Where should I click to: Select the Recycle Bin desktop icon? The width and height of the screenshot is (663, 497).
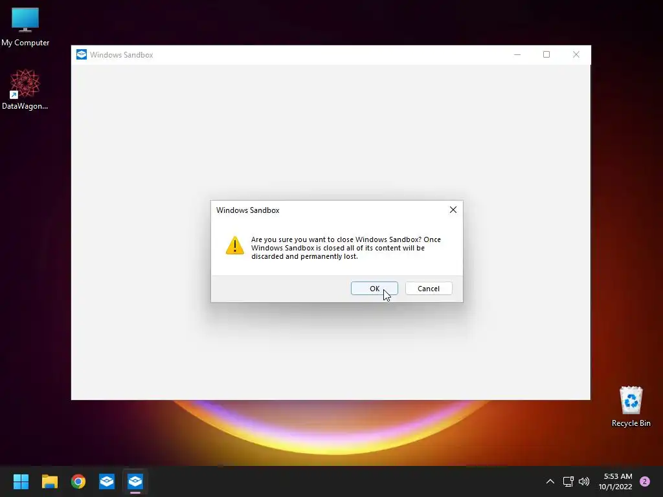631,406
